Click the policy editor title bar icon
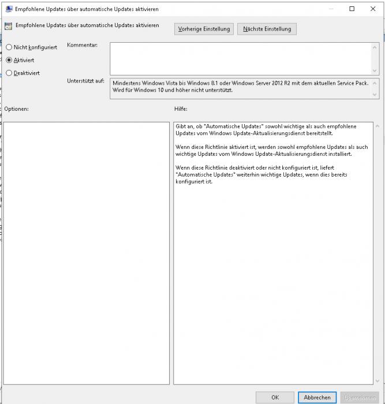 point(8,9)
